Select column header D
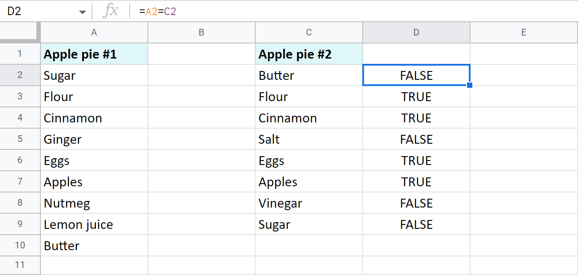The height and width of the screenshot is (275, 578). pos(416,32)
